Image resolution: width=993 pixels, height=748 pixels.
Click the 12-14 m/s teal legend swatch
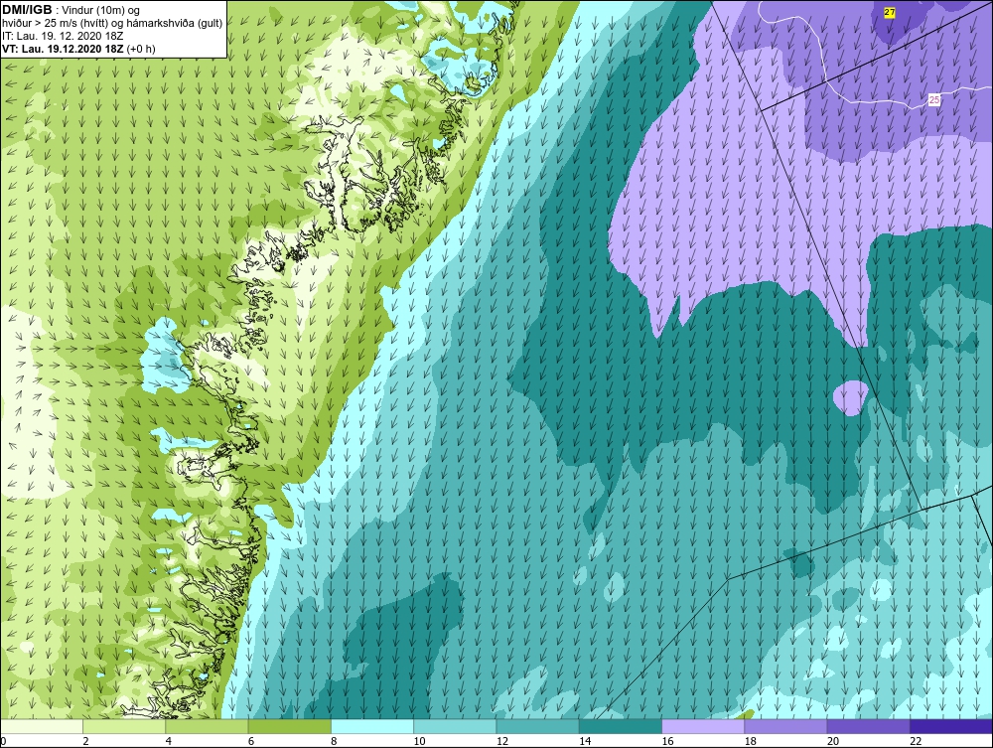[537, 726]
